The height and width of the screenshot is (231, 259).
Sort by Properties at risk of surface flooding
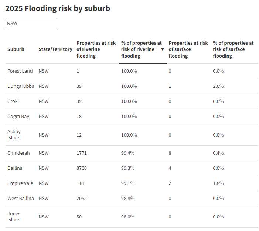pos(188,49)
